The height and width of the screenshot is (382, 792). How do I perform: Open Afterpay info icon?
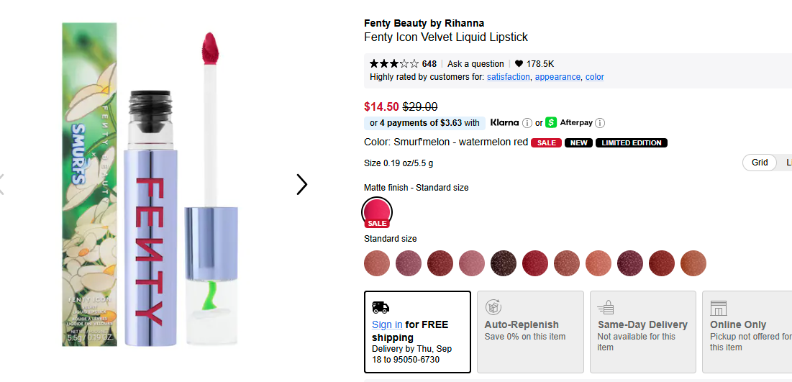[x=600, y=123]
